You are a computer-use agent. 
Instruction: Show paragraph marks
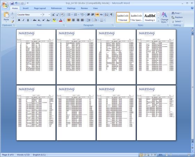click(111, 15)
